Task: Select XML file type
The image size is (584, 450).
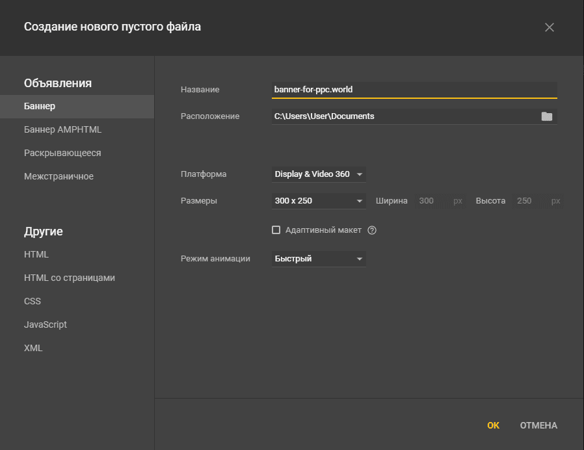Action: pyautogui.click(x=33, y=348)
